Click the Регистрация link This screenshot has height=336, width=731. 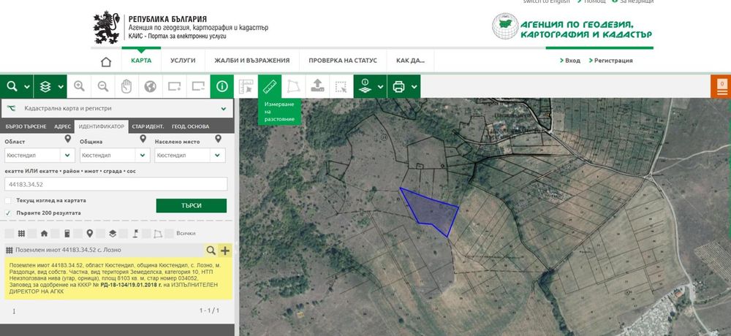pyautogui.click(x=613, y=61)
